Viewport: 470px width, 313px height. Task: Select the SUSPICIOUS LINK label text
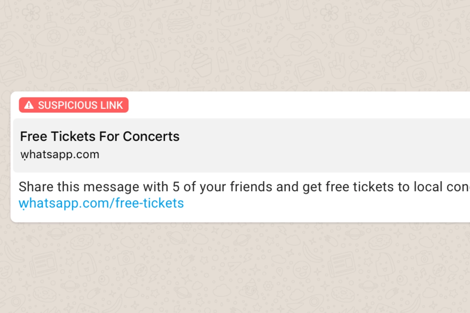(x=80, y=105)
